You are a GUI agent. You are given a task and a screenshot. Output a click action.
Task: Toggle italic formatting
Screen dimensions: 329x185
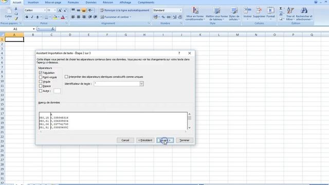click(x=32, y=17)
